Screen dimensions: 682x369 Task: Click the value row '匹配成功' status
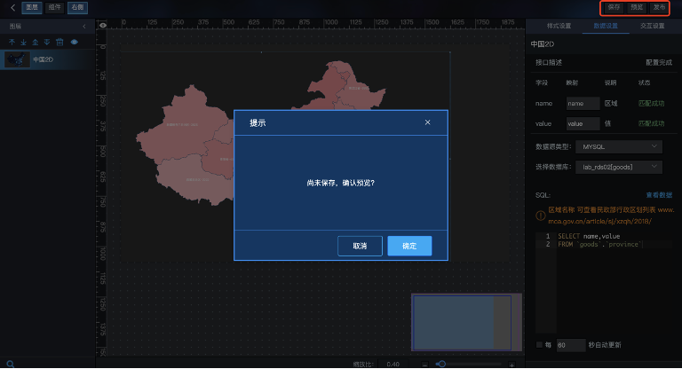tap(651, 124)
